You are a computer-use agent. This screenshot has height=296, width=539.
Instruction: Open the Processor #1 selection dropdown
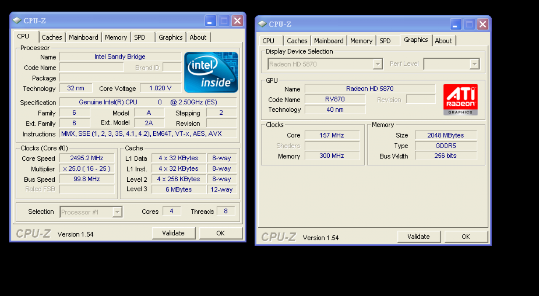click(117, 212)
